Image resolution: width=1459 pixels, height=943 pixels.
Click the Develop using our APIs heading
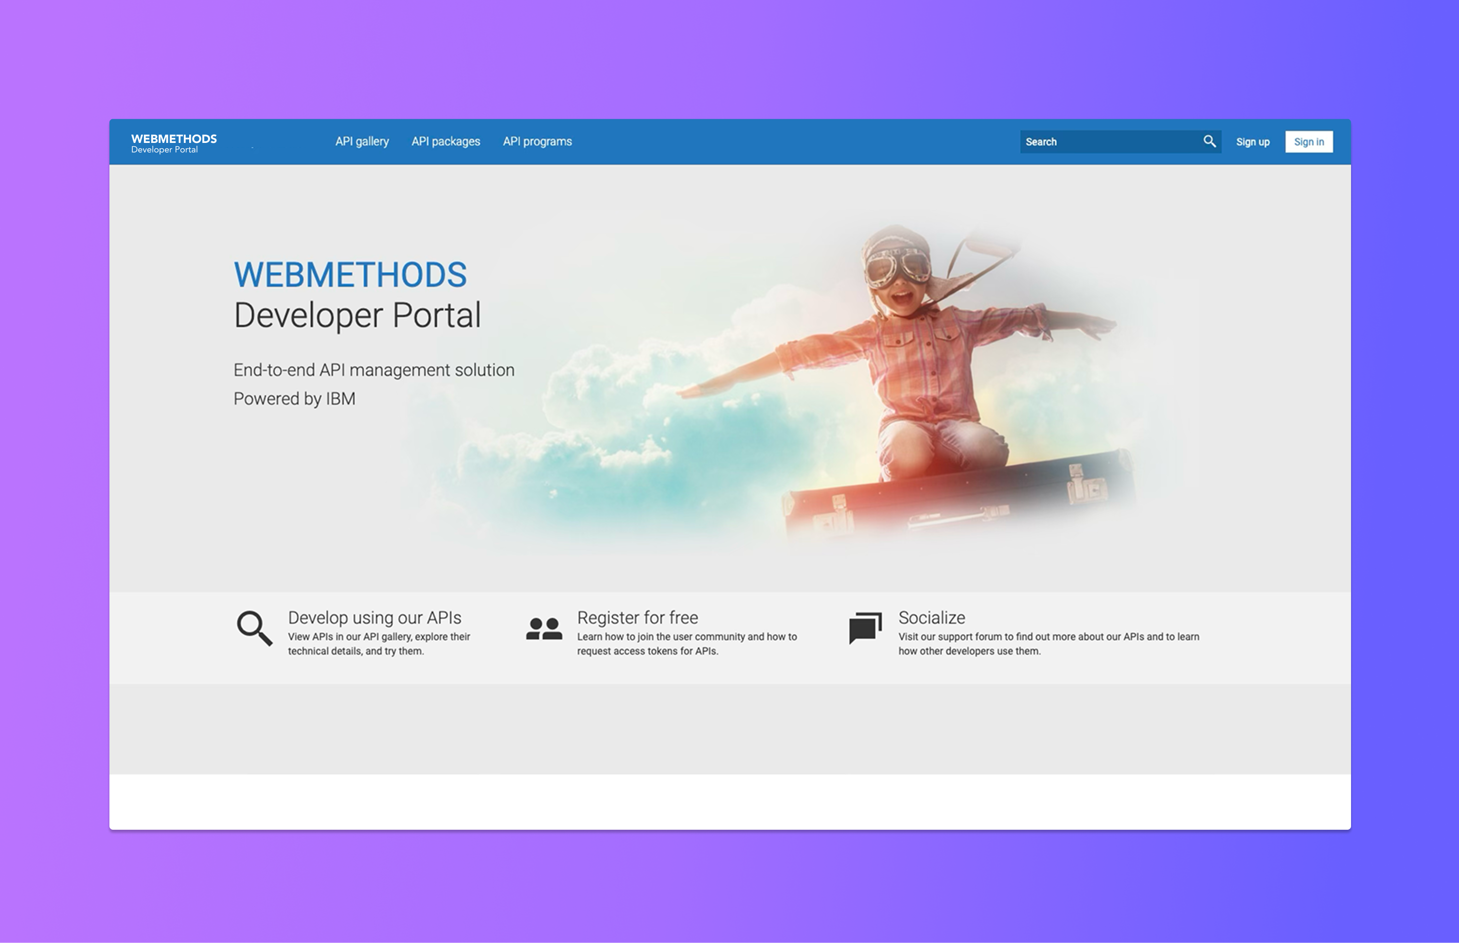click(x=374, y=617)
